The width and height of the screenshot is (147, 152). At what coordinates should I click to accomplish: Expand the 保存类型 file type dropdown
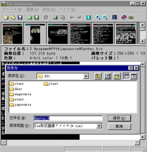pos(99,126)
